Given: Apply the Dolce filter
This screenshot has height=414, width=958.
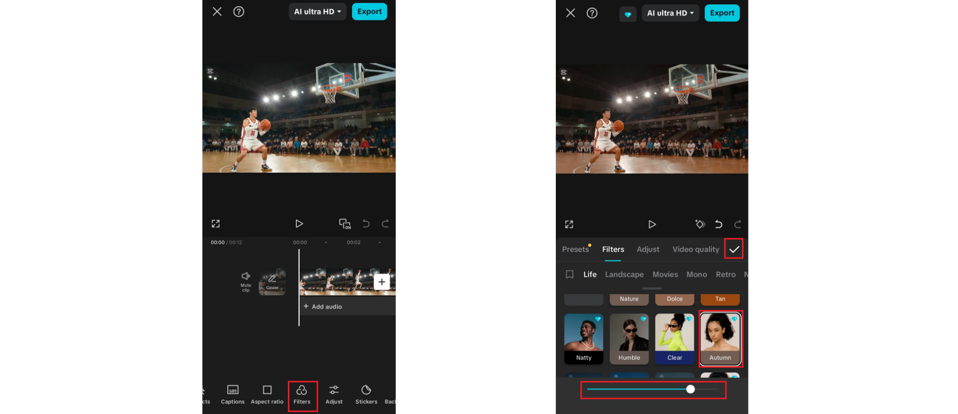Looking at the screenshot, I should tap(675, 299).
